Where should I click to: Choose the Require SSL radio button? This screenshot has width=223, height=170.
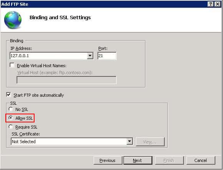[11, 127]
